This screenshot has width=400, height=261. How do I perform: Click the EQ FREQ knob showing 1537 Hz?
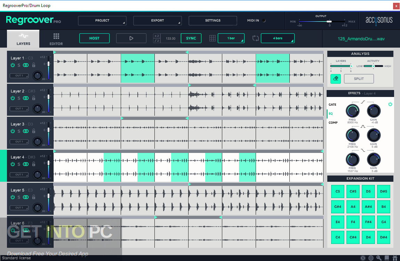[352, 160]
